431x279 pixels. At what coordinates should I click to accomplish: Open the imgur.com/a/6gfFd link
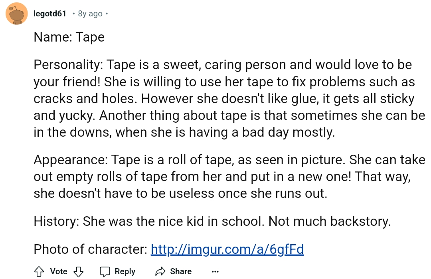click(x=227, y=249)
